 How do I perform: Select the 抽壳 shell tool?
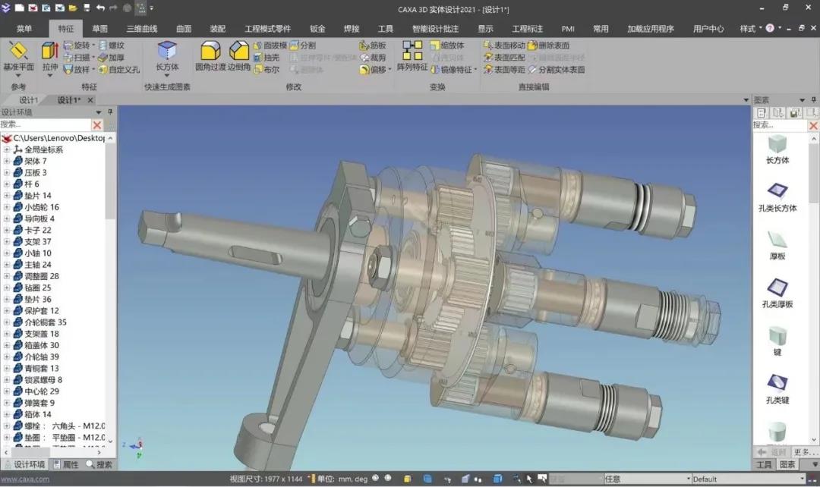(x=266, y=58)
